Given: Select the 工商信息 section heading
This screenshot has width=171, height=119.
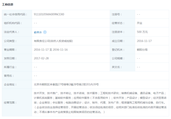Looking at the screenshot, I should [8, 5].
